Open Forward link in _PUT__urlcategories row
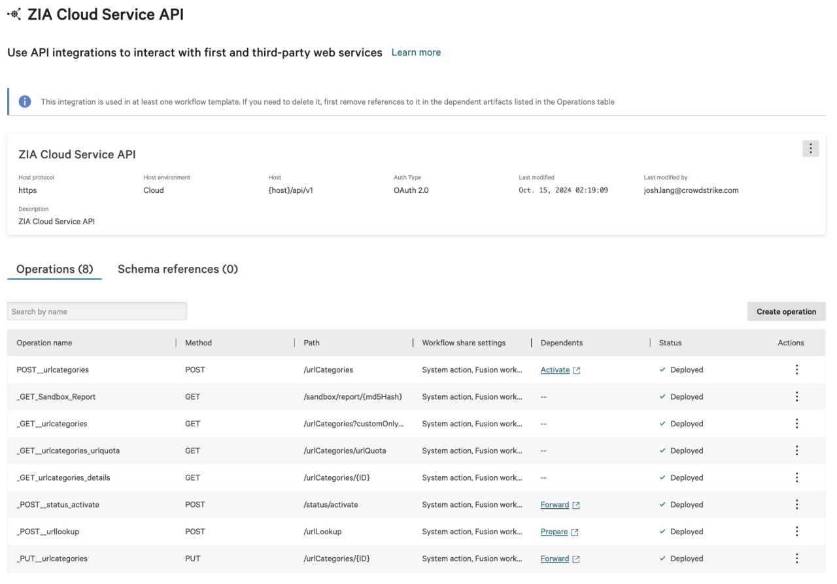 click(x=555, y=558)
